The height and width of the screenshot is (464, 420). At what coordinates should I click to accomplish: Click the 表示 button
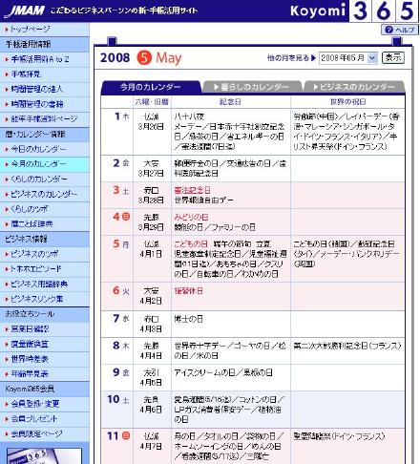tap(393, 57)
